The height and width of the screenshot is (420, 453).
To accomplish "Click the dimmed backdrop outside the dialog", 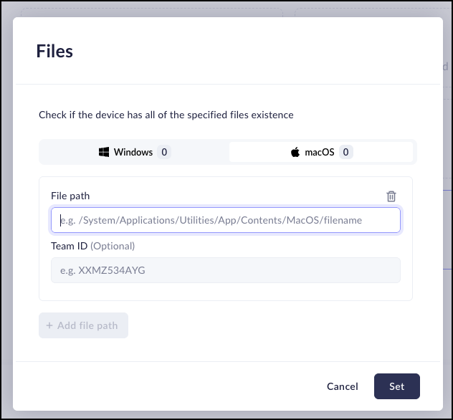I will tap(6, 215).
